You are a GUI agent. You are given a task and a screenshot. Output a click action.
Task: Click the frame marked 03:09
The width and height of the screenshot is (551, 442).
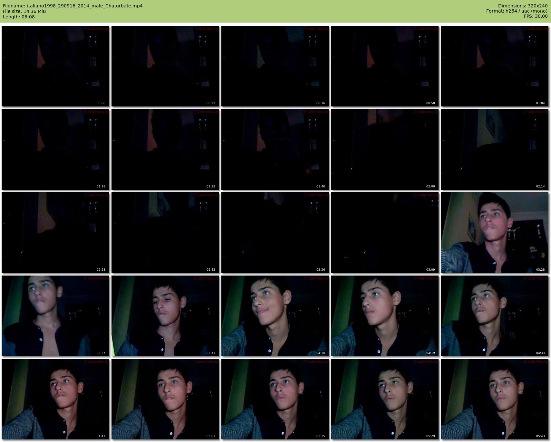tap(385, 233)
